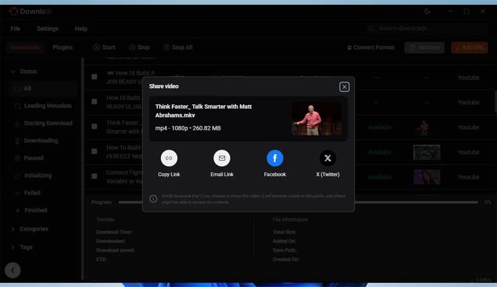Open the File menu
Screen dimensions: 497x287
[15, 29]
